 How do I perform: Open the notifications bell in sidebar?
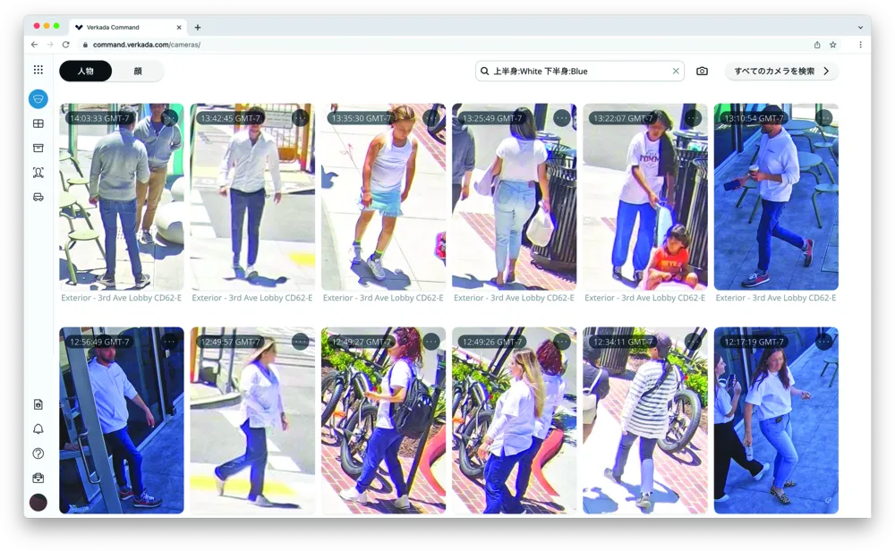[x=38, y=429]
